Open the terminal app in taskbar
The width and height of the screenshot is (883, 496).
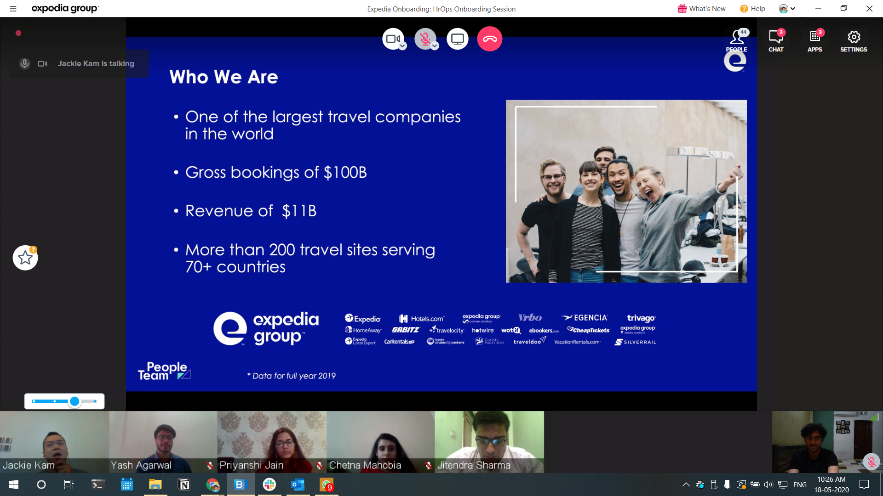pyautogui.click(x=98, y=485)
